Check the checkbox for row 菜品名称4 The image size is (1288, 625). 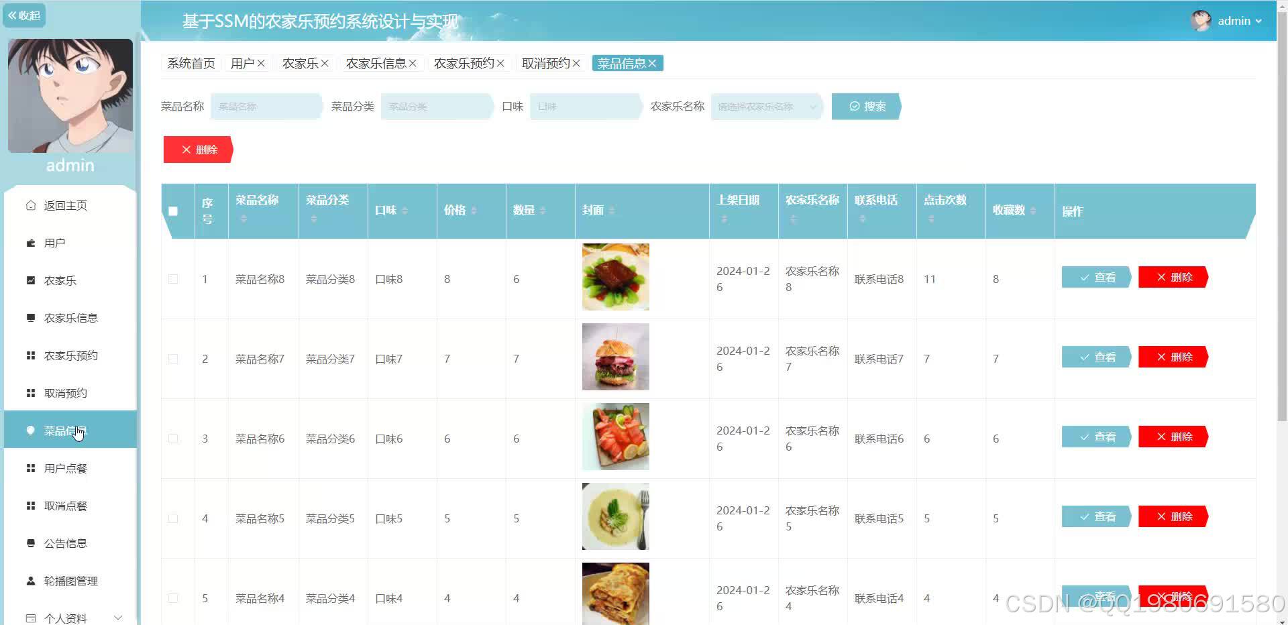point(173,598)
